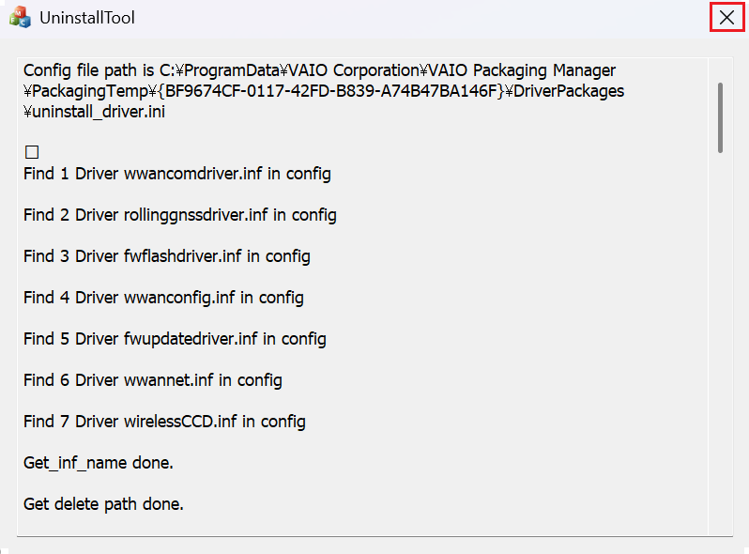Viewport: 749px width, 554px height.
Task: Select the wwanconfig.inf log line
Action: point(163,298)
